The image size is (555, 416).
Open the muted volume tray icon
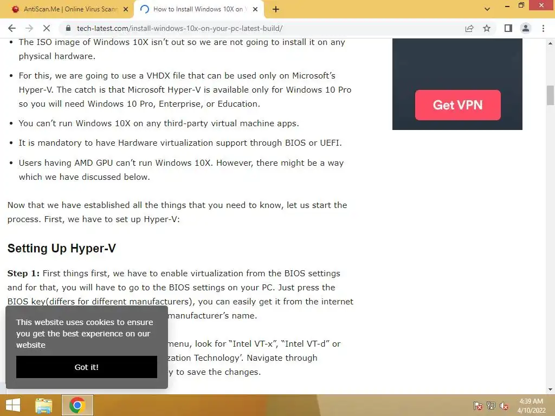click(504, 406)
